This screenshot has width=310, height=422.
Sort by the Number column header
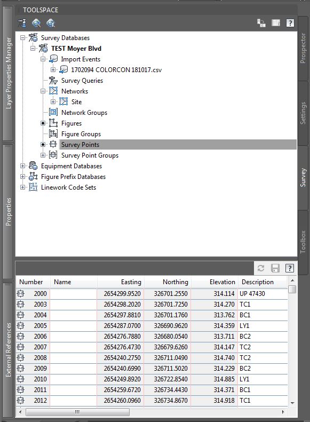pos(33,282)
